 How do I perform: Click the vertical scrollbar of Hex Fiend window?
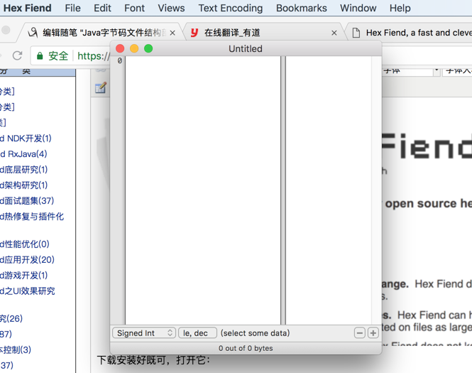377,190
